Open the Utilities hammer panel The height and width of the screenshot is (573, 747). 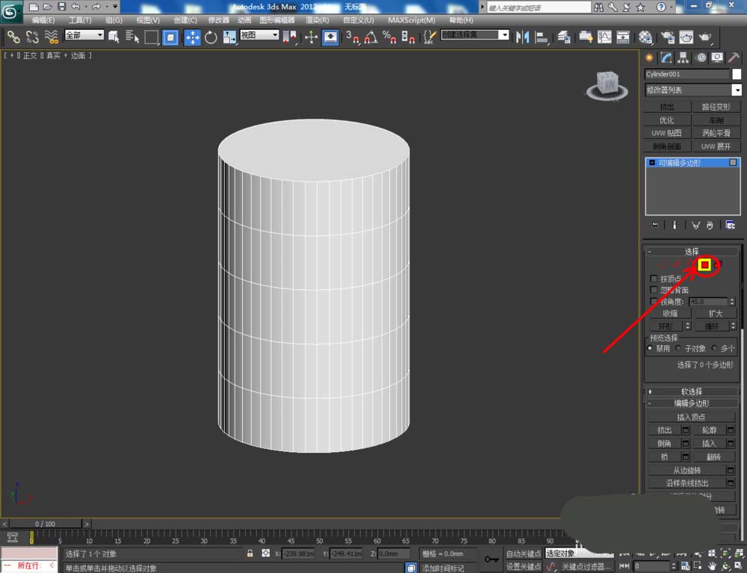pyautogui.click(x=734, y=58)
